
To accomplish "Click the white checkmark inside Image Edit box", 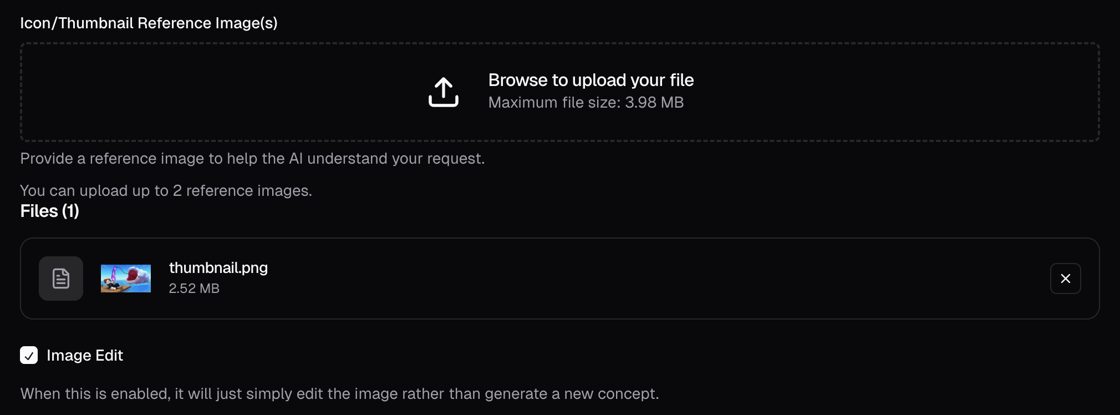I will click(29, 356).
